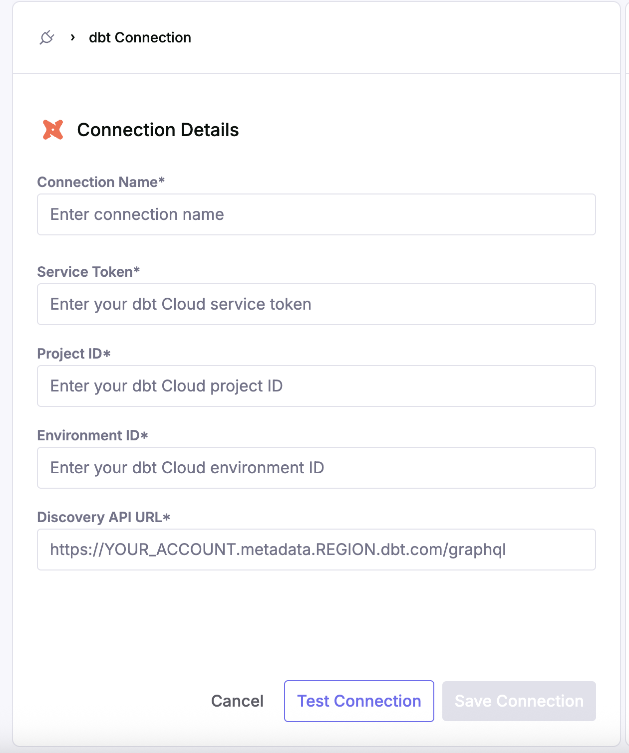Click the Environment ID label text
The image size is (629, 753).
(x=88, y=435)
